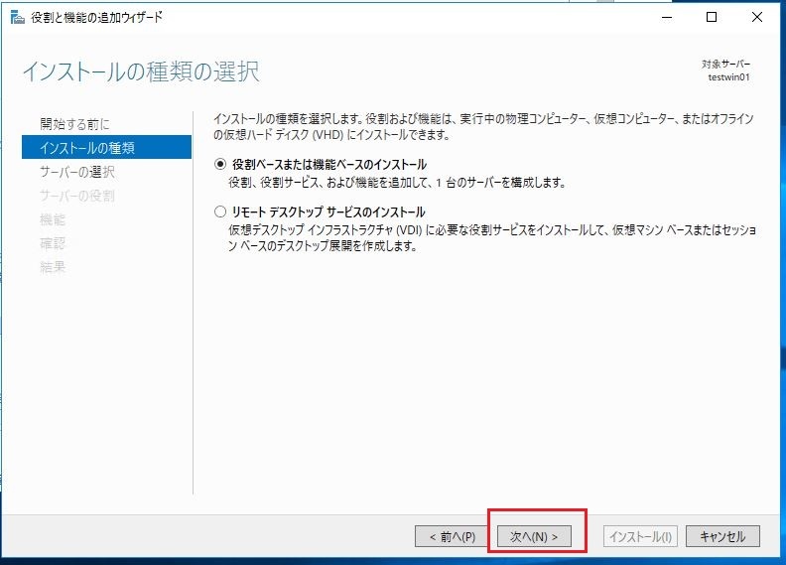Image resolution: width=786 pixels, height=565 pixels.
Task: Click the 機能 step in sidebar
Action: pyautogui.click(x=53, y=219)
